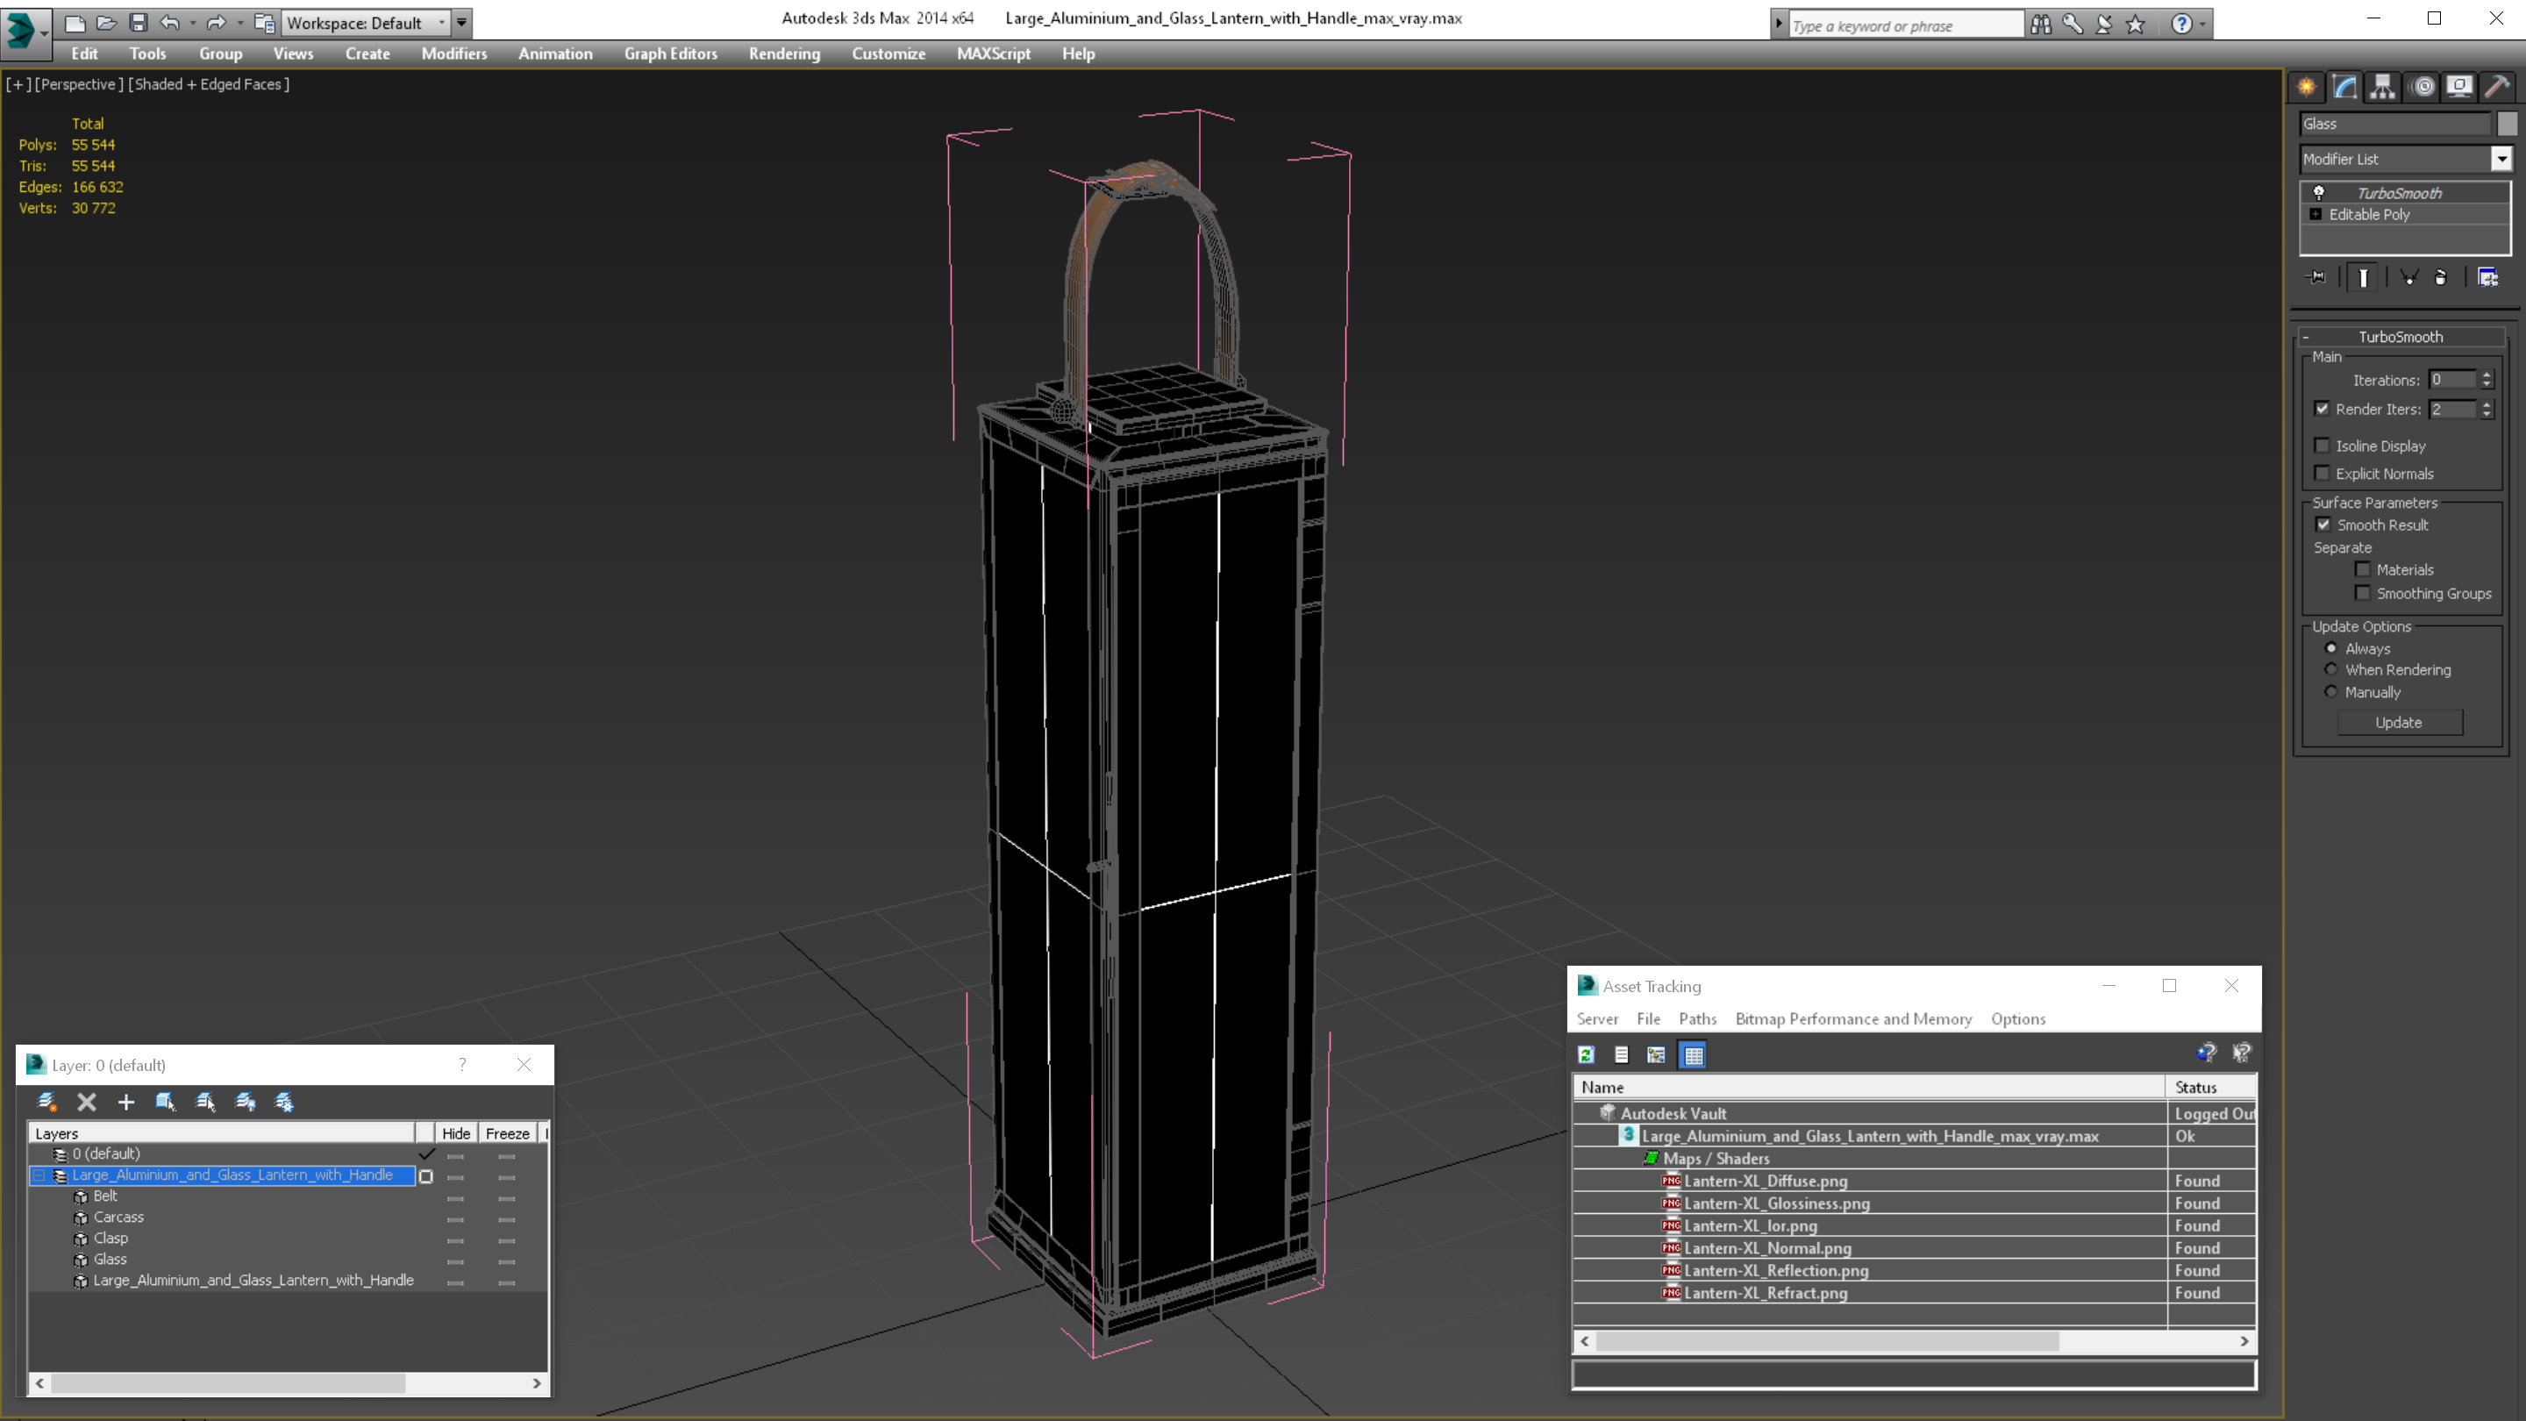The height and width of the screenshot is (1421, 2526).
Task: Click the Update button
Action: [2399, 723]
